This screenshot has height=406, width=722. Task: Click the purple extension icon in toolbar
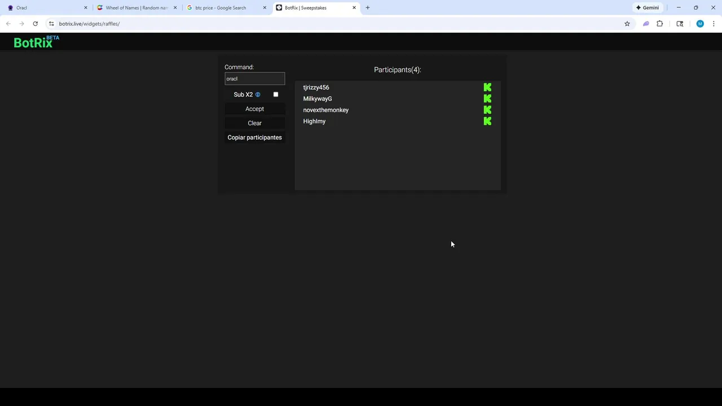pos(646,24)
